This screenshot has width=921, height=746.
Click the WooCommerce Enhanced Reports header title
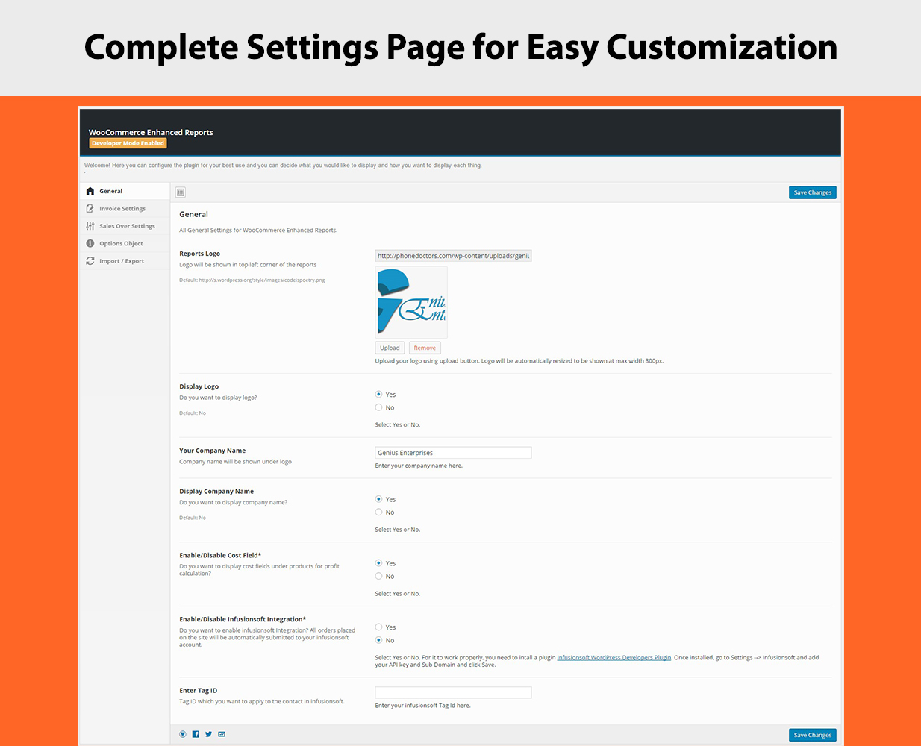(151, 132)
